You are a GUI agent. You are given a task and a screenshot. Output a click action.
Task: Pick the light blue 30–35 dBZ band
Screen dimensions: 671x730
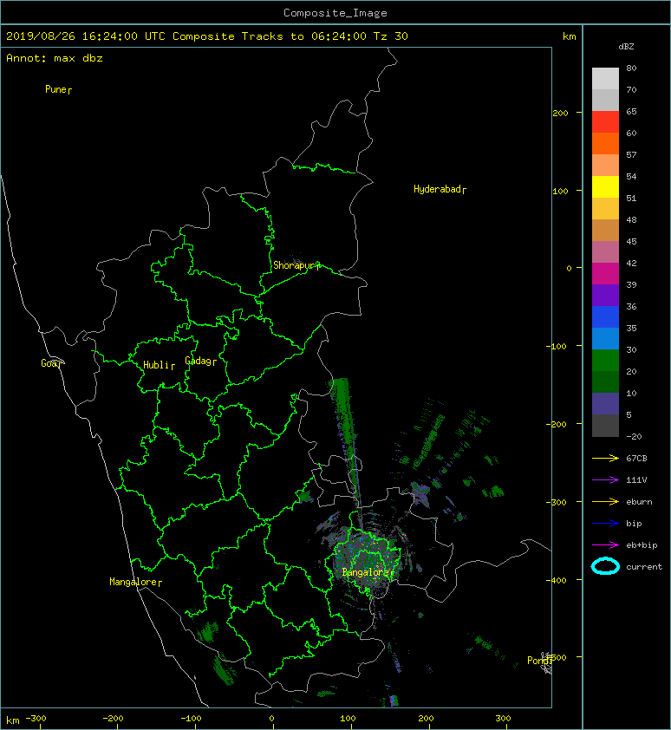(x=605, y=338)
